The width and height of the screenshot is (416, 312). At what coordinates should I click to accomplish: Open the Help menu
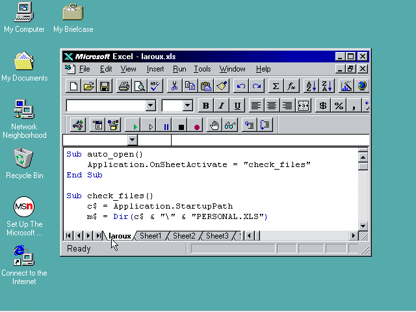pyautogui.click(x=263, y=69)
